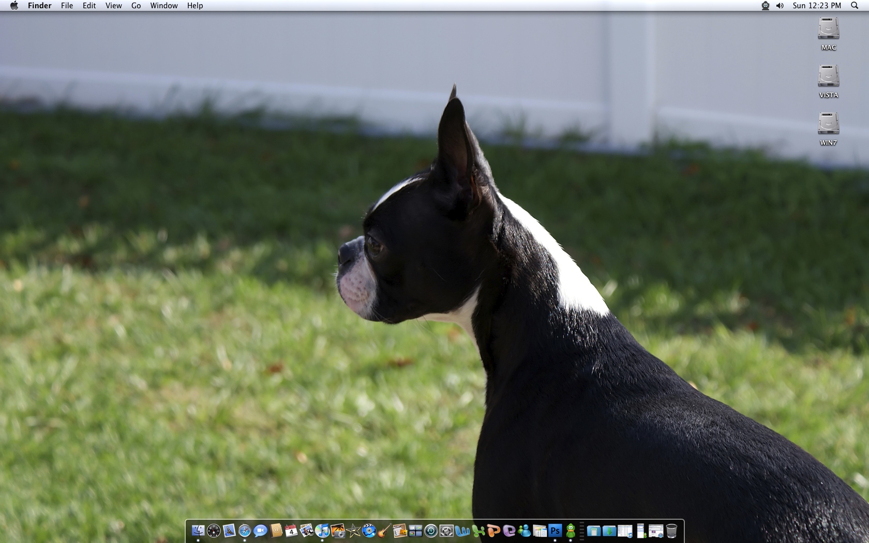Open System Preferences gear icon in Dock
This screenshot has height=543, width=869.
coord(446,531)
